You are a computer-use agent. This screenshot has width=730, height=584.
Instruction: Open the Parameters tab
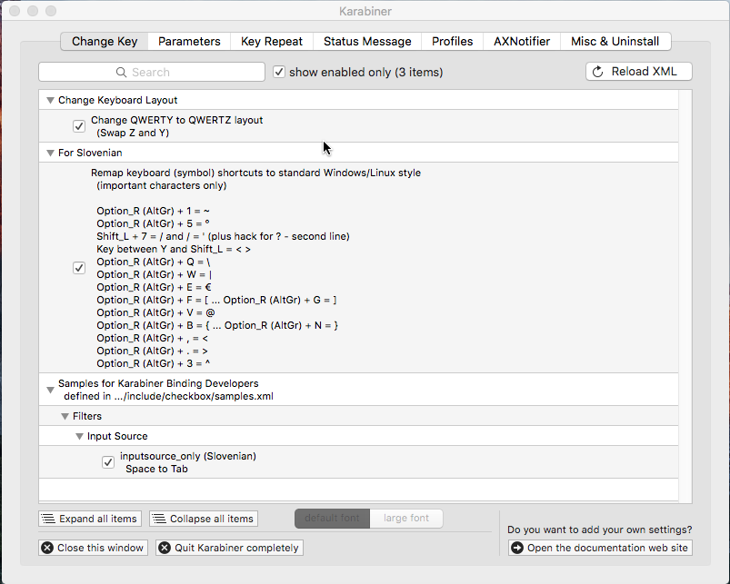coord(189,42)
